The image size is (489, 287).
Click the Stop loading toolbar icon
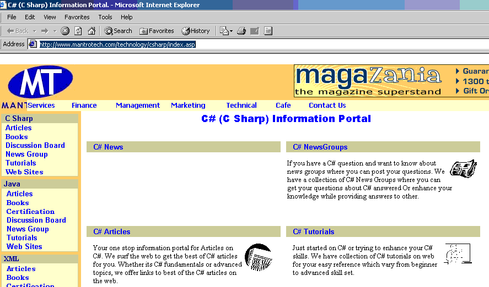65,31
